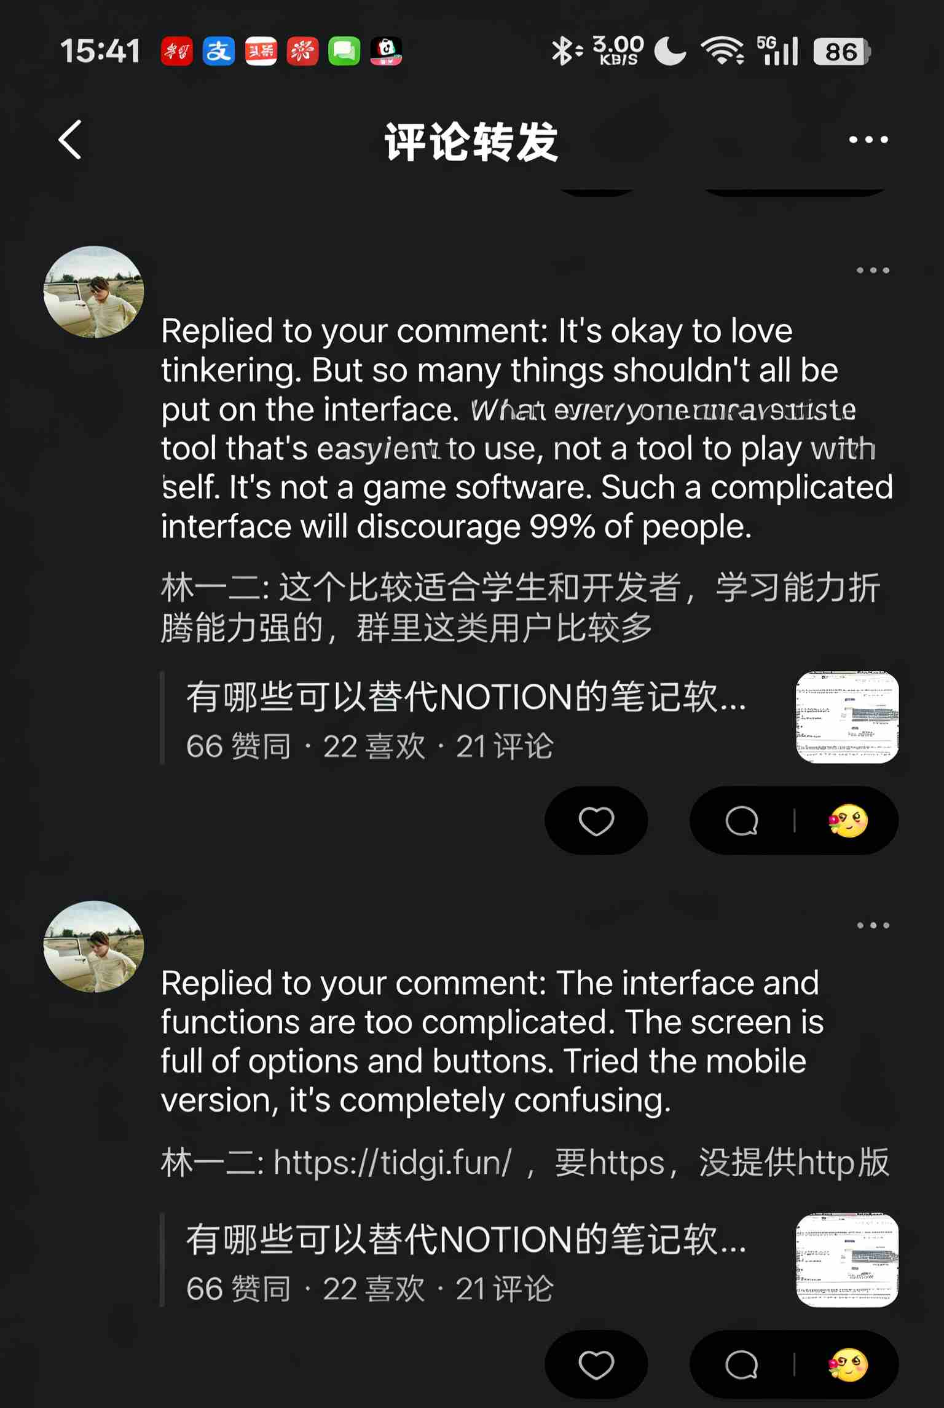Tap the battery indicator showing 86
Screen dimensions: 944x1408
[x=841, y=51]
